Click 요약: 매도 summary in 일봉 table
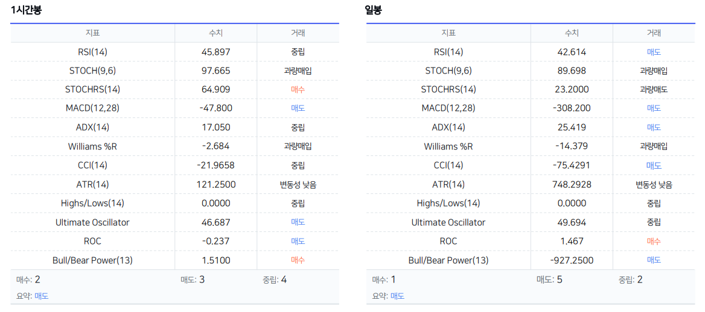Image resolution: width=705 pixels, height=312 pixels. click(388, 296)
